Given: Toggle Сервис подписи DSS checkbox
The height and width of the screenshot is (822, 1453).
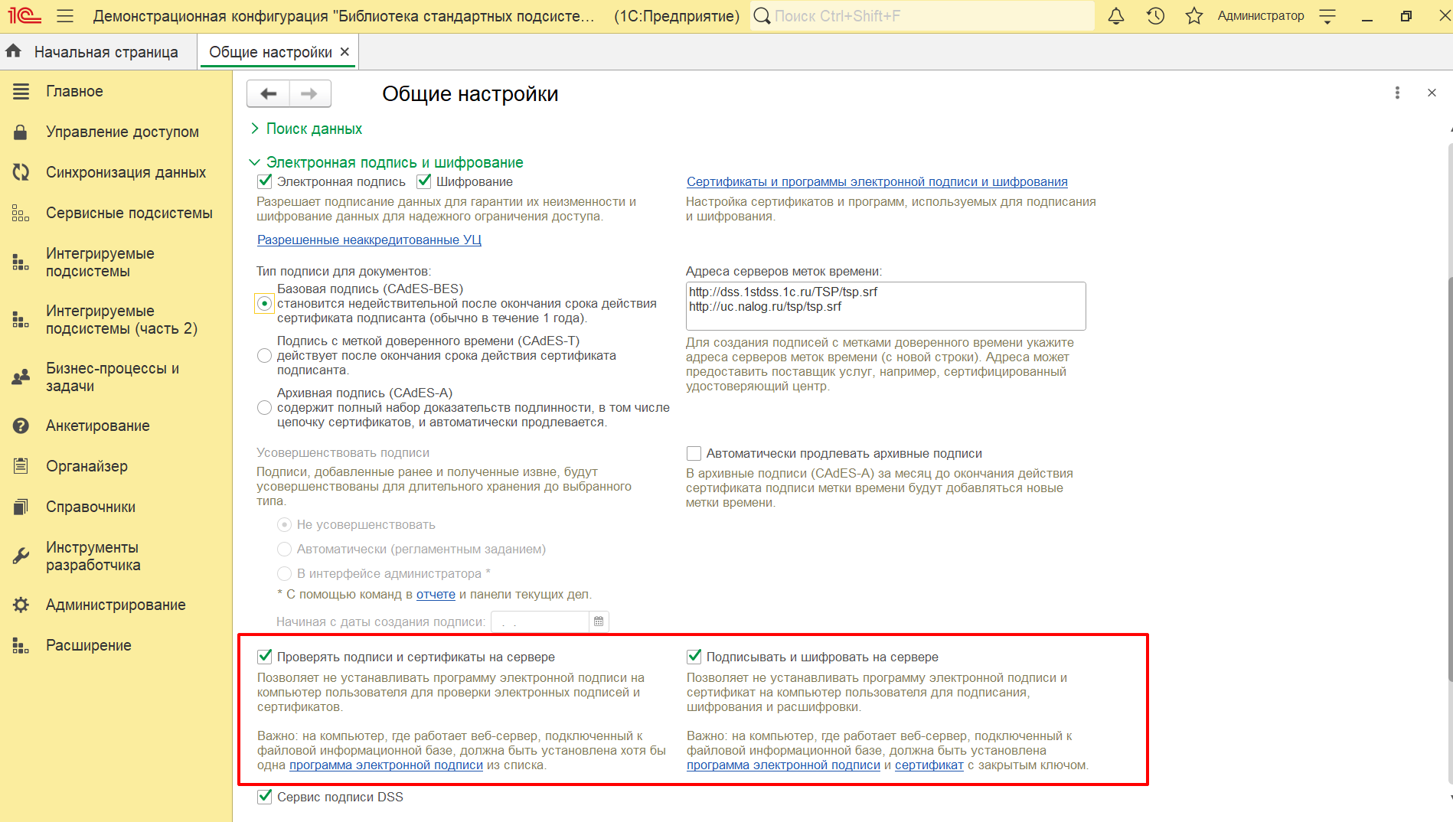Looking at the screenshot, I should (x=265, y=796).
